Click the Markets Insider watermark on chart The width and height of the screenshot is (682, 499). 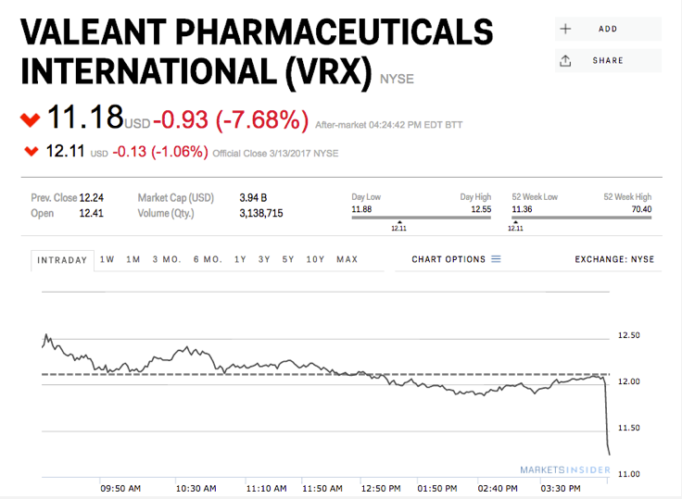(565, 470)
